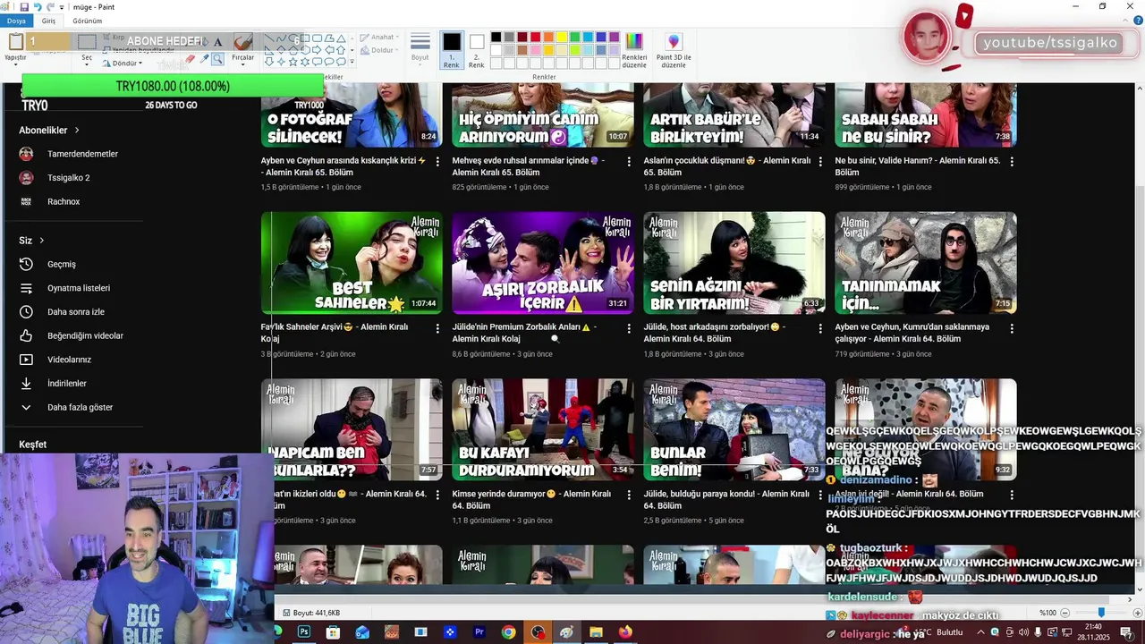
Task: Choose the yellow color swatch in palette
Action: click(x=562, y=38)
